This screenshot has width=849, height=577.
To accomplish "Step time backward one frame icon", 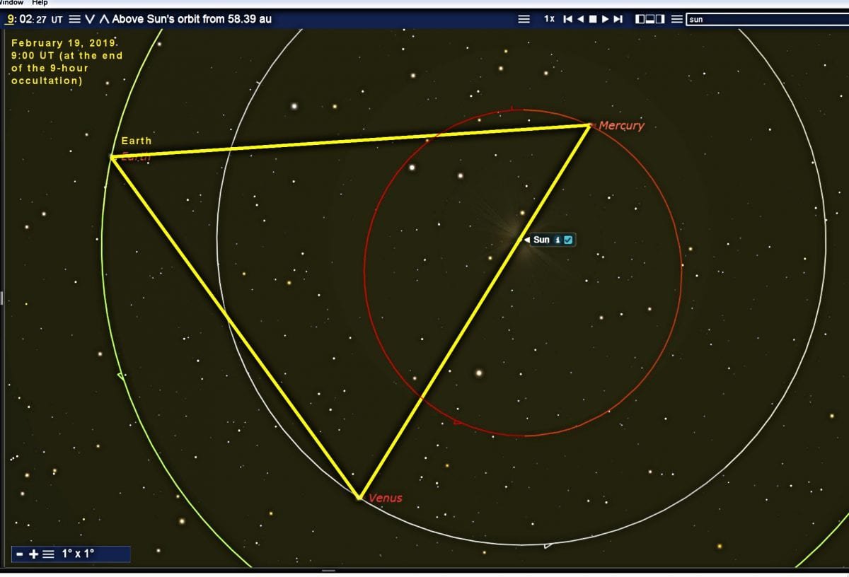I will click(x=580, y=19).
